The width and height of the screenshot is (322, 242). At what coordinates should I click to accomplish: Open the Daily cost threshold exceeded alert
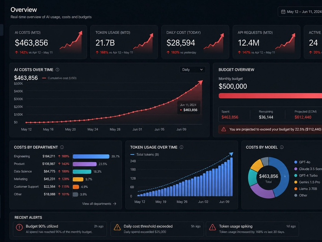157,229
